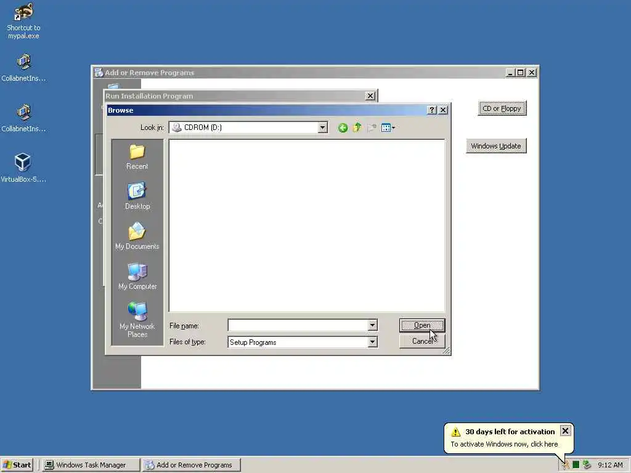Click the Browse dialog help button

coord(431,110)
